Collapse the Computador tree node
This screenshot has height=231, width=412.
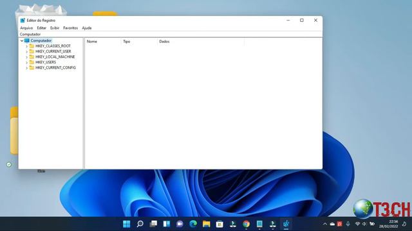click(22, 40)
